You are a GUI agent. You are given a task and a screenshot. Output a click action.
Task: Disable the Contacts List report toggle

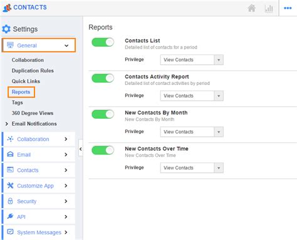(x=103, y=42)
